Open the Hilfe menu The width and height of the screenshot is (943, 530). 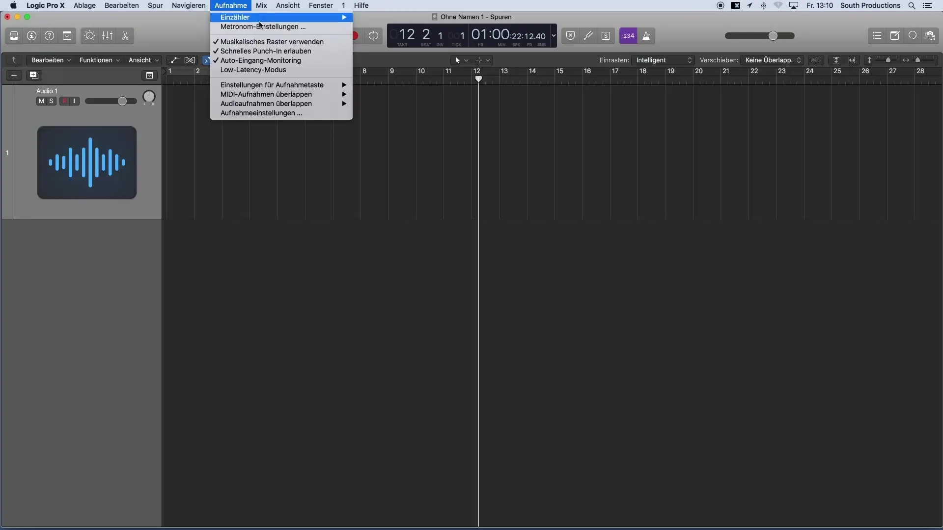point(361,5)
